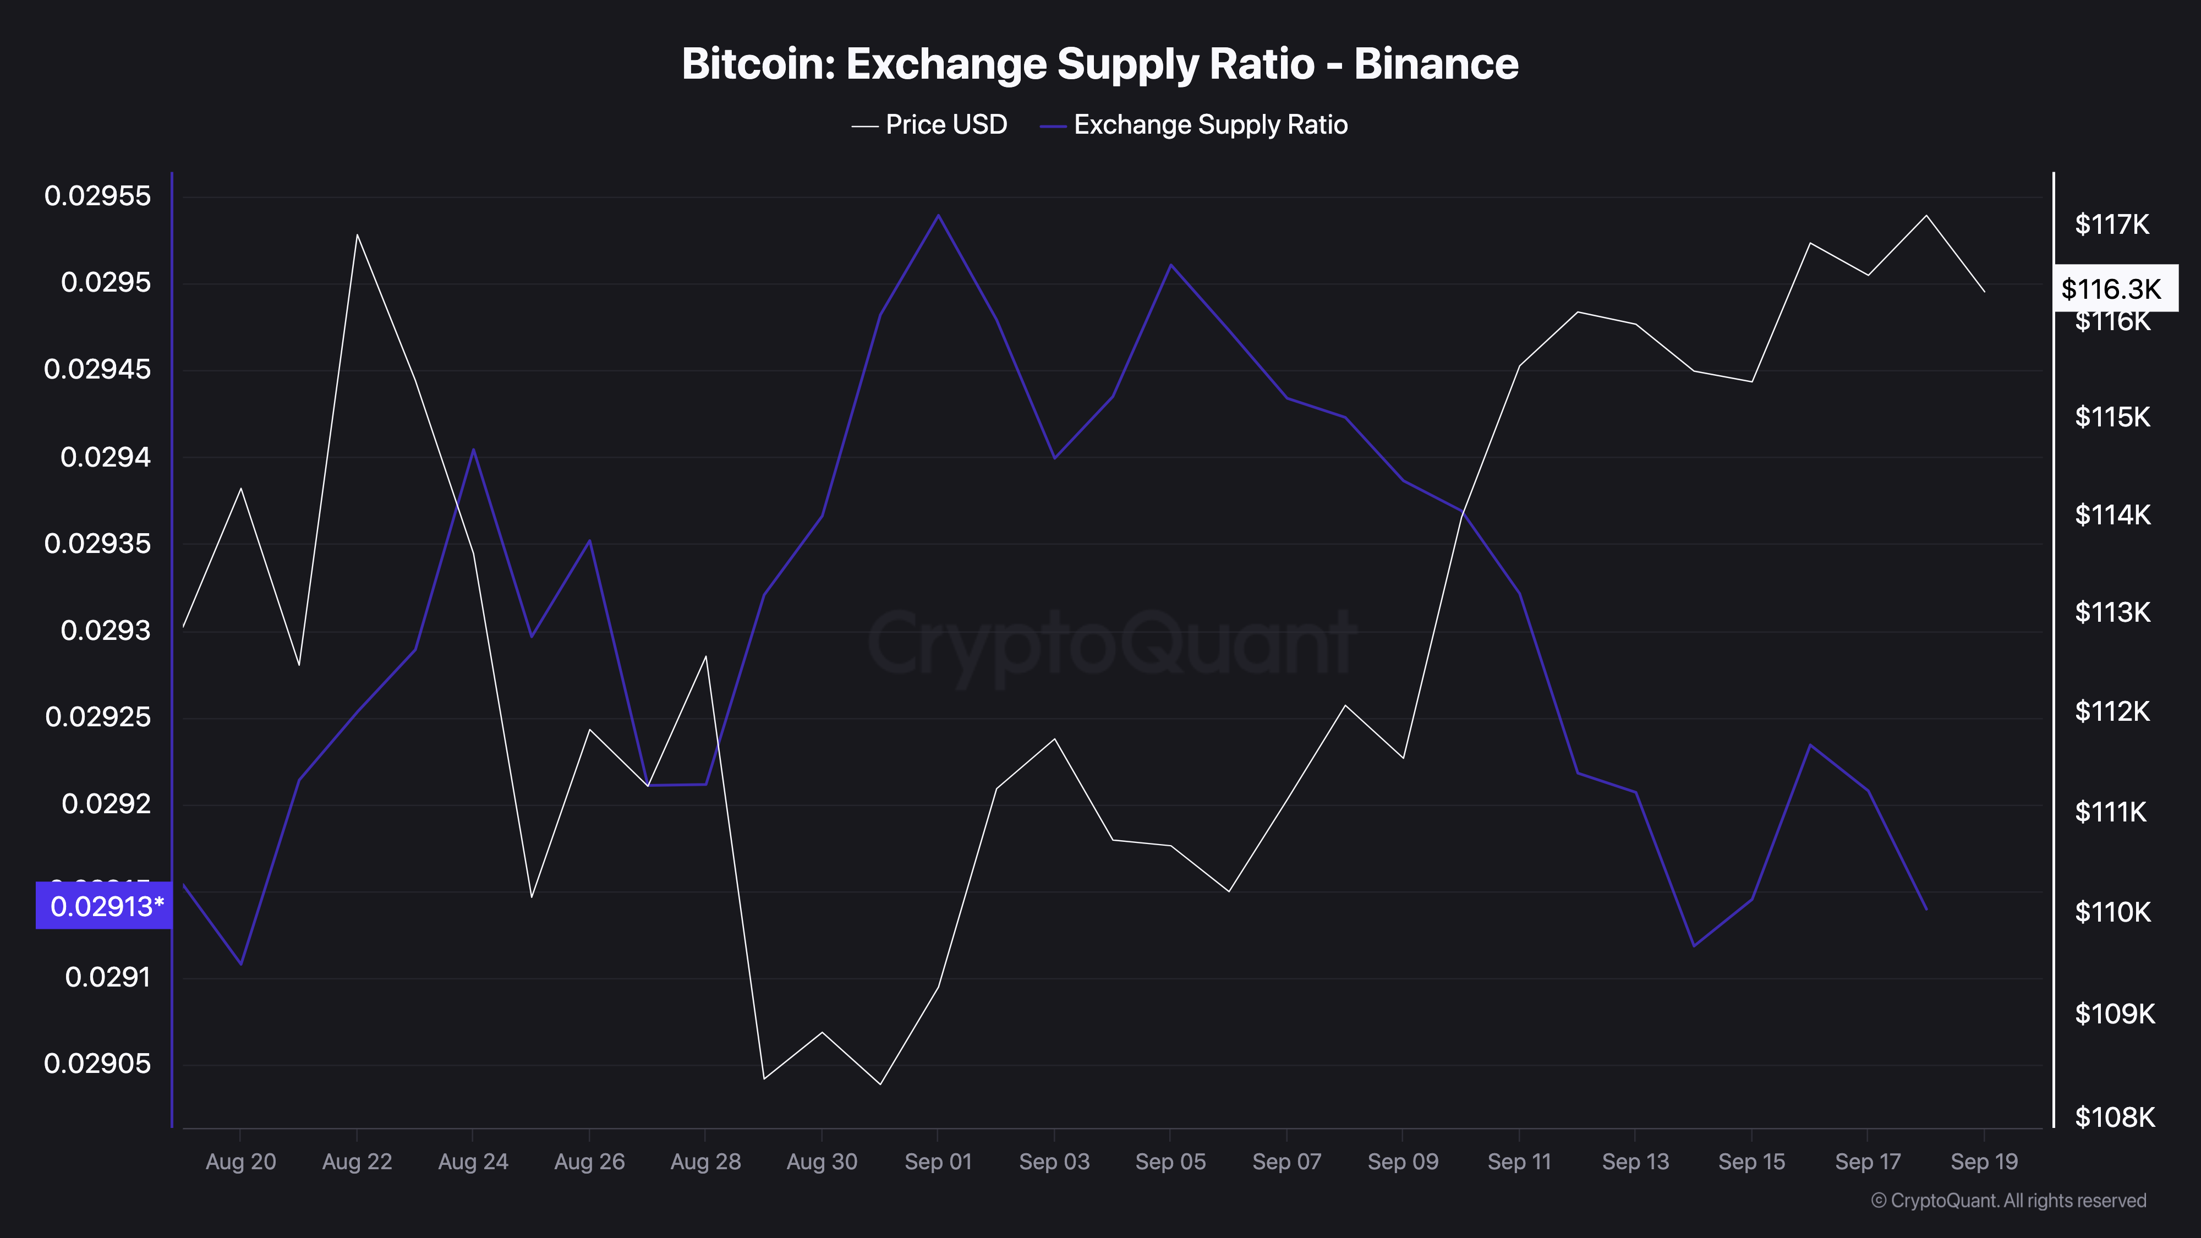Image resolution: width=2201 pixels, height=1238 pixels.
Task: Click the Aug 30 tick label
Action: [x=822, y=1162]
